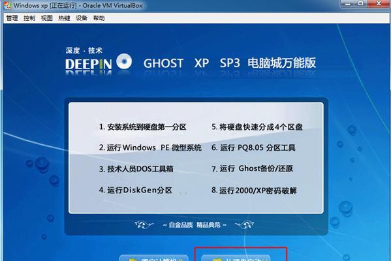
Task: Run option 6 PQ8.05 分区工具
Action: (253, 147)
